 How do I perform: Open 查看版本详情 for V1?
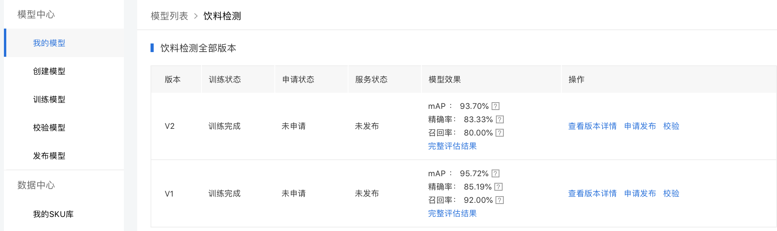point(592,193)
